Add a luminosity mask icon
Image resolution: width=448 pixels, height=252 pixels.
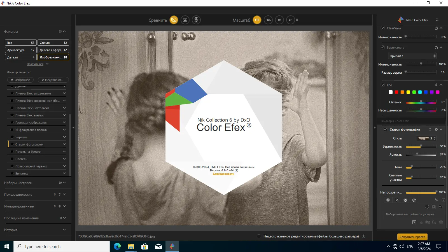(414, 200)
